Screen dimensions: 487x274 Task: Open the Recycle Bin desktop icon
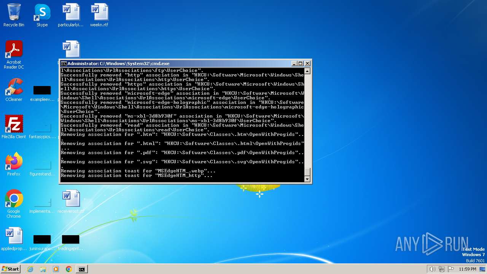coord(14,15)
